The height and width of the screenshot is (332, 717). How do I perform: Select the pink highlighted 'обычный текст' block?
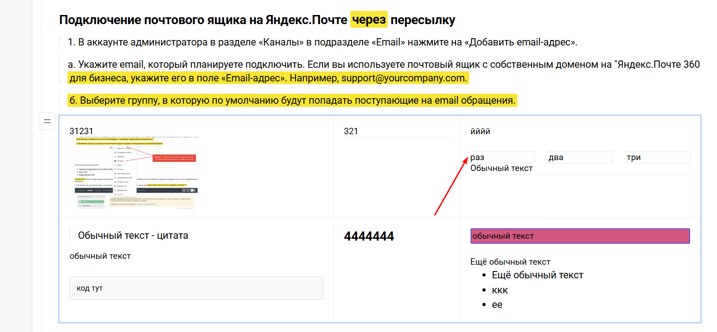tap(580, 236)
